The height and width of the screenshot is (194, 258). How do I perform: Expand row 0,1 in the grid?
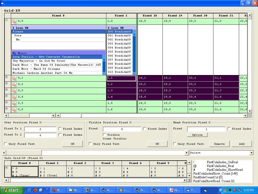(x=7, y=77)
